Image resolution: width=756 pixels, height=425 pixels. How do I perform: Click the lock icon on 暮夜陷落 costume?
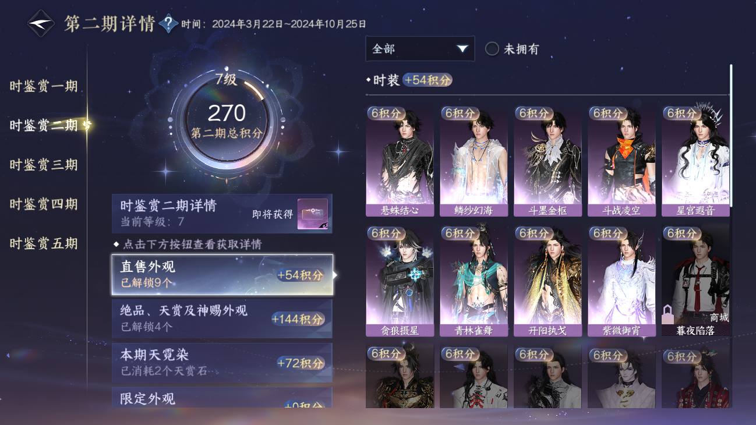[668, 314]
